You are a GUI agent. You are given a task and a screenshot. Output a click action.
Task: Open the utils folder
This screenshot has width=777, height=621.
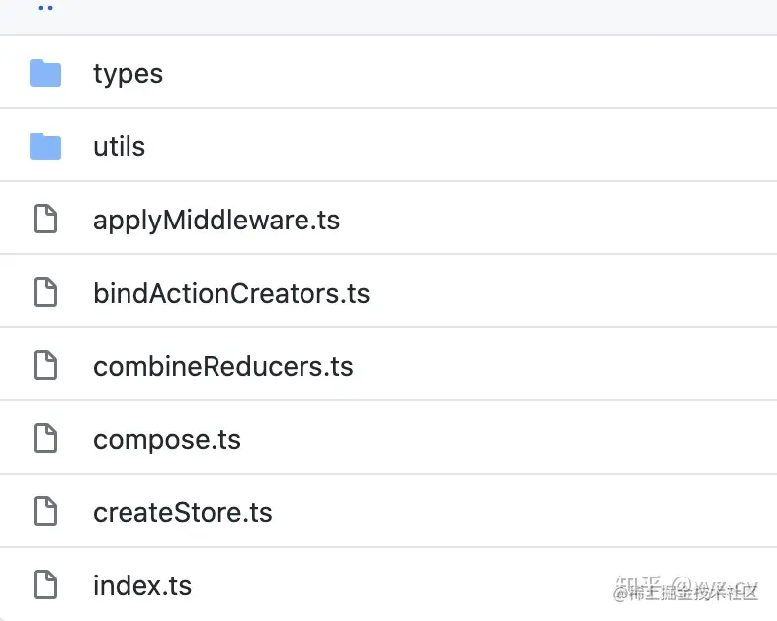[119, 146]
